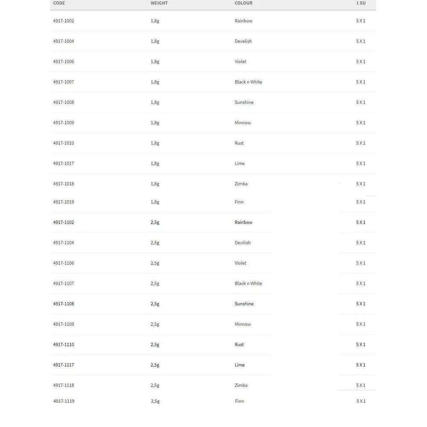Image resolution: width=427 pixels, height=427 pixels.
Task: Select product code 4917-1002
Action: coord(64,21)
